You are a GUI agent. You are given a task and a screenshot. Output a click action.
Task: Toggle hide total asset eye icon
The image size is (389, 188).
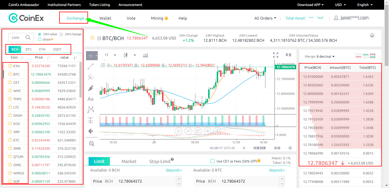pos(321,18)
